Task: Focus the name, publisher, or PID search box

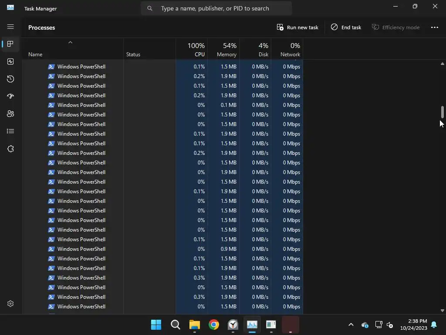Action: point(216,9)
